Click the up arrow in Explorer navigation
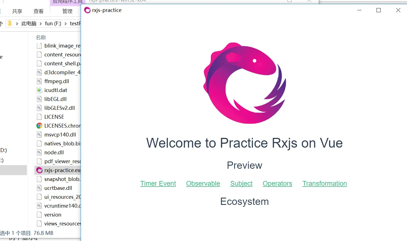This screenshot has width=407, height=241. point(1,24)
